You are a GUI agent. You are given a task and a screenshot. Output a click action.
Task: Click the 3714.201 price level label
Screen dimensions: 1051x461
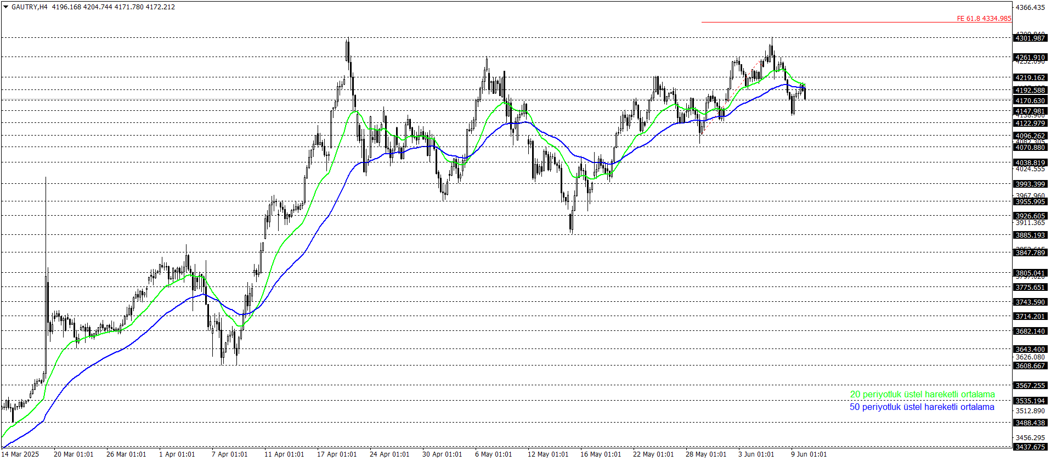1030,317
